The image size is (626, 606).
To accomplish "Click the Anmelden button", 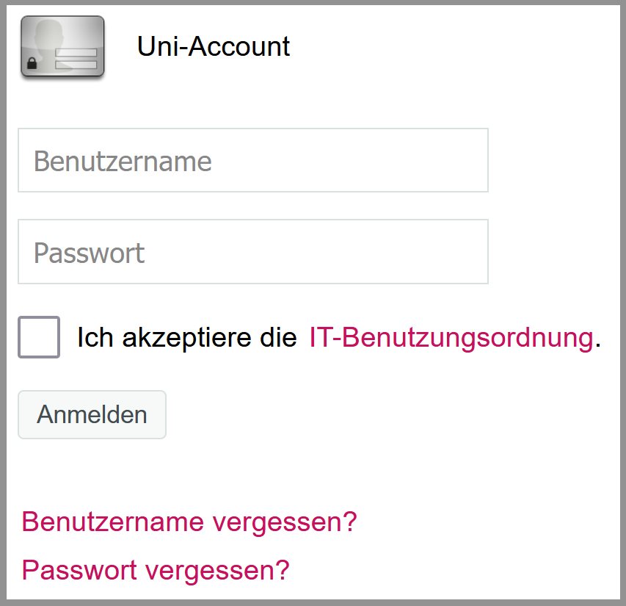I will point(92,415).
